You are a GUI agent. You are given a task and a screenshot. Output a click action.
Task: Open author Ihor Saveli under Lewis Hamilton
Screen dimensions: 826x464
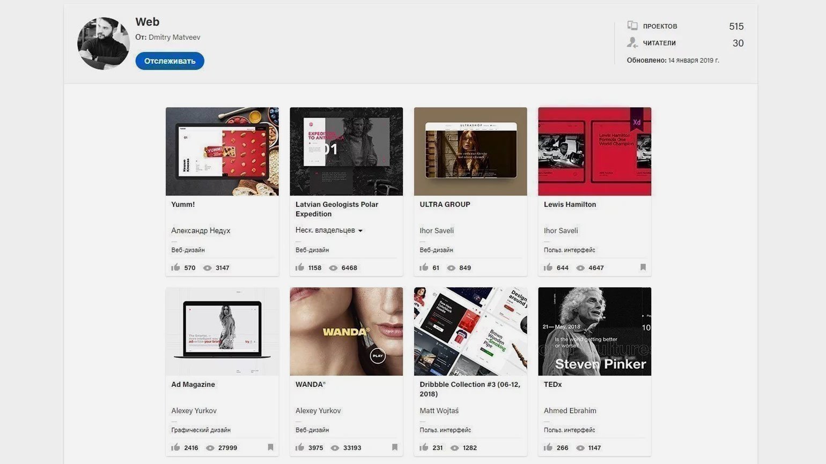pos(560,230)
